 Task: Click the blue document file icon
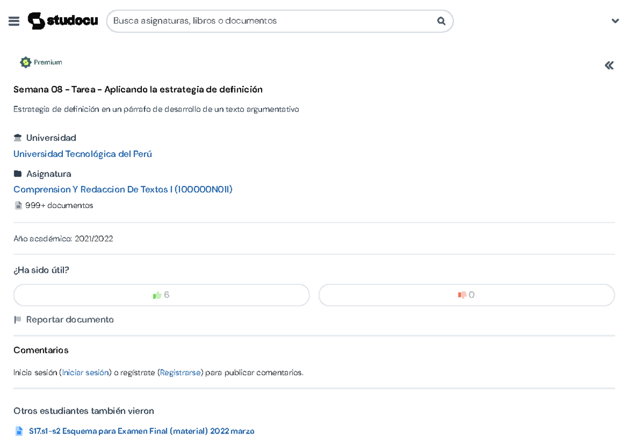click(19, 431)
